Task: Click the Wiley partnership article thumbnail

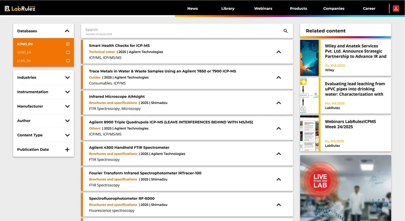Action: pyautogui.click(x=309, y=57)
